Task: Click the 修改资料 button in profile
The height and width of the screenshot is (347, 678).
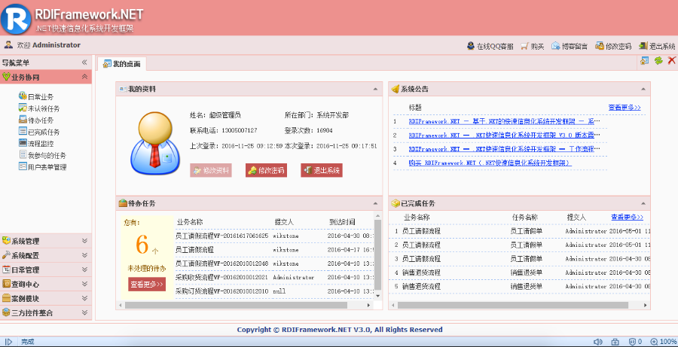Action: (211, 170)
